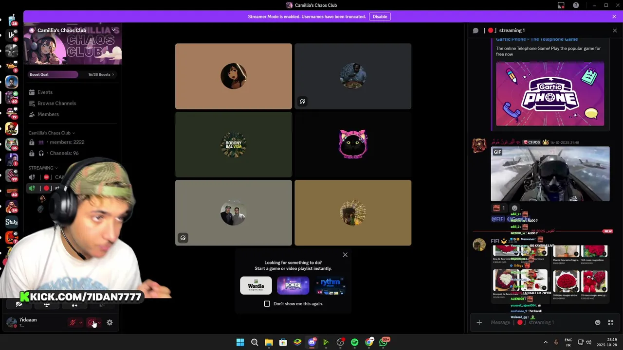Check "Don't show me this again" box

click(x=267, y=304)
